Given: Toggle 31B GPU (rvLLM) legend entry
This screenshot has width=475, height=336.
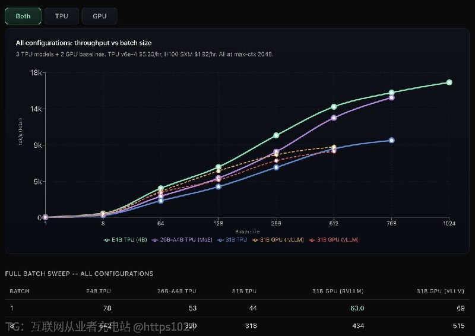Looking at the screenshot, I should pyautogui.click(x=278, y=240).
